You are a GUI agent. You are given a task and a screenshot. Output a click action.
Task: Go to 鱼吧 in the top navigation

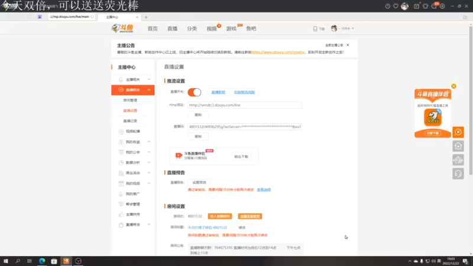(x=251, y=28)
